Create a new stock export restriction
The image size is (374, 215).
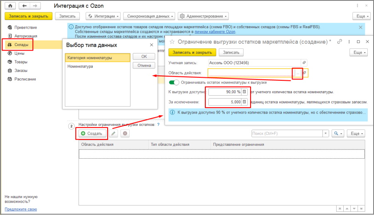[x=91, y=133]
